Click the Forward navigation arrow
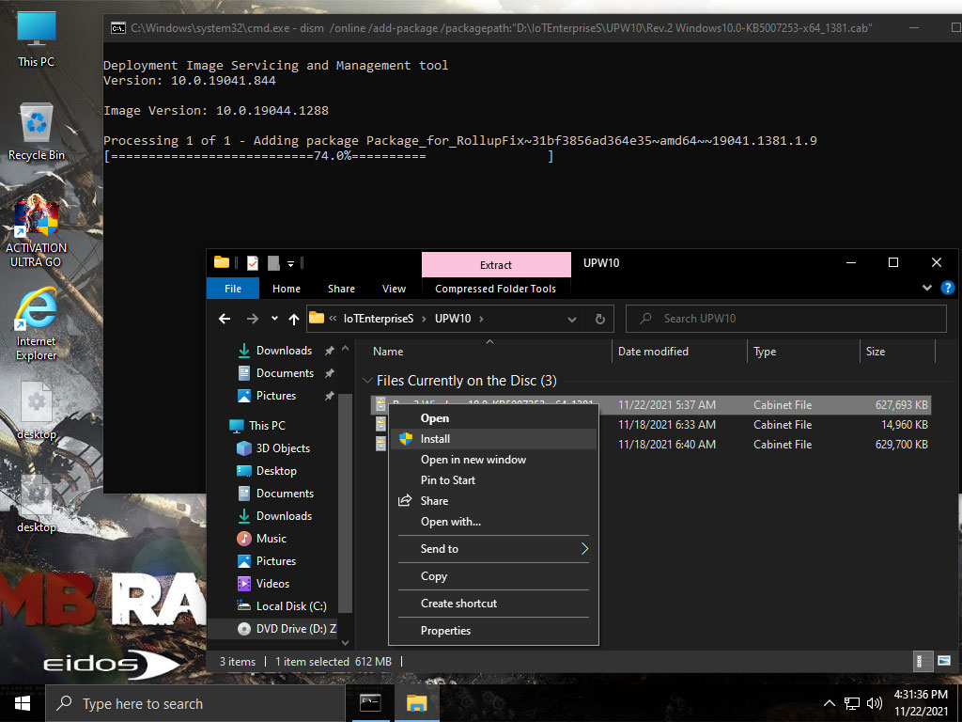 (252, 319)
